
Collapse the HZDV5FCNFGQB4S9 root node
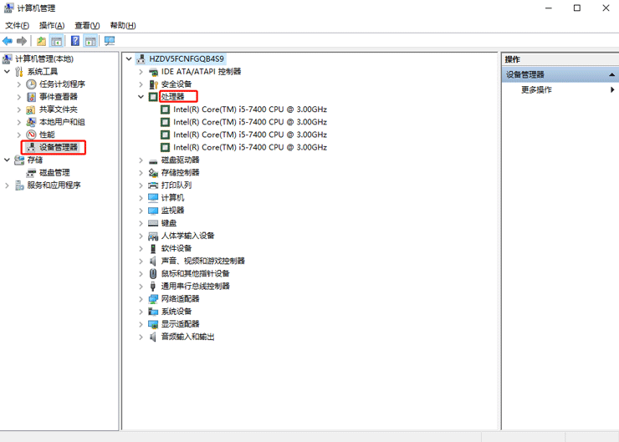tap(129, 59)
